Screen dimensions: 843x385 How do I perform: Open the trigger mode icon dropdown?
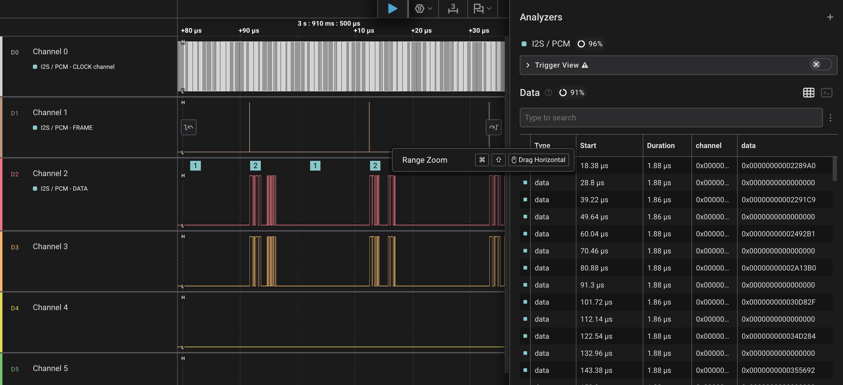[423, 9]
